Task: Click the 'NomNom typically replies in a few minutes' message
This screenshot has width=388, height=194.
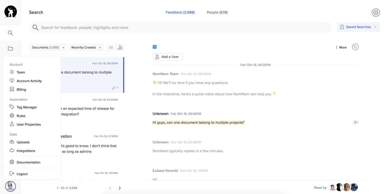Action: coord(188,151)
